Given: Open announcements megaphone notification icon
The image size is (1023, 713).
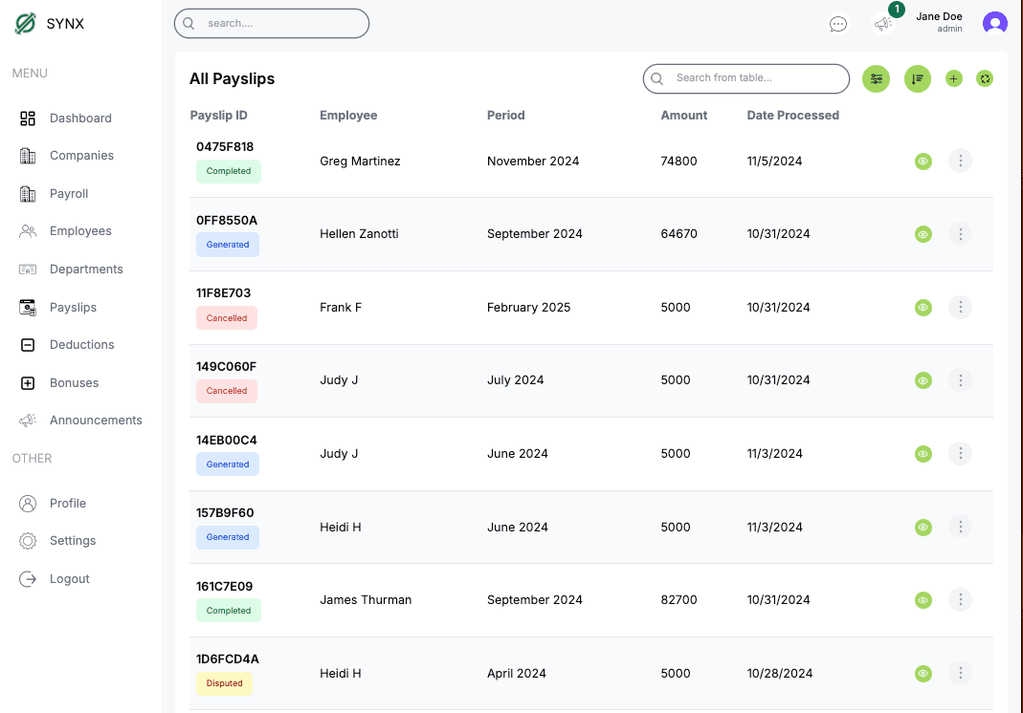Looking at the screenshot, I should tap(883, 24).
